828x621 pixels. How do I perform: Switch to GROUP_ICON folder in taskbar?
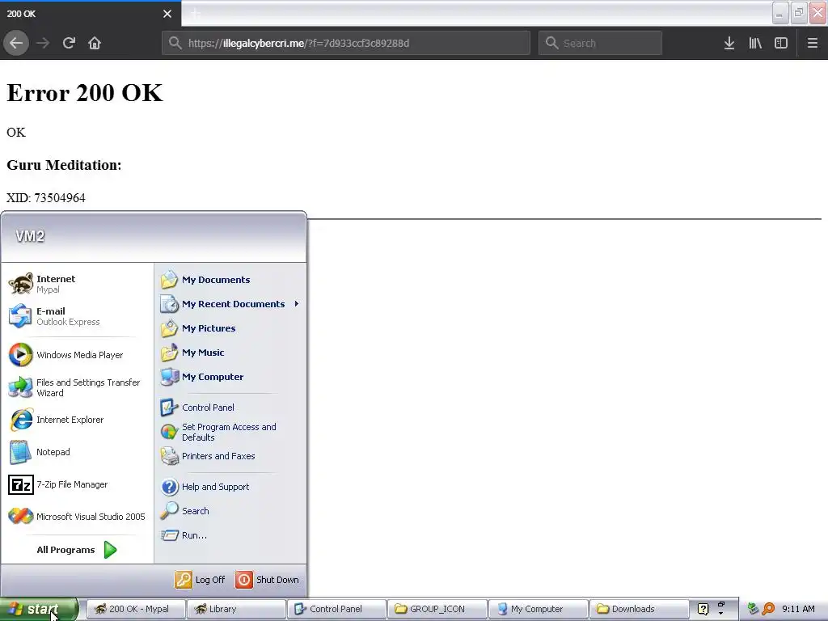(x=437, y=609)
